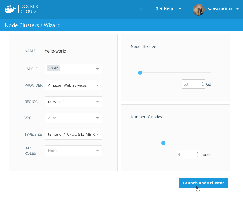Click the Number of nodes slider handle

163,143
